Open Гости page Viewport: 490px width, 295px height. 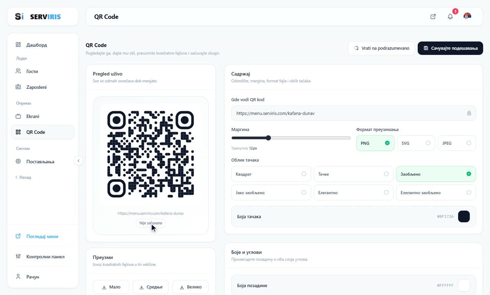43,71
